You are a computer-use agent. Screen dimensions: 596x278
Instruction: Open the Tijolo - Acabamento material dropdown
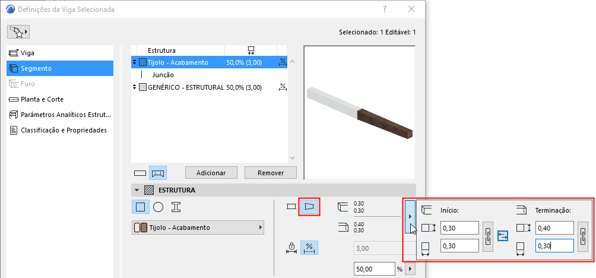198,228
